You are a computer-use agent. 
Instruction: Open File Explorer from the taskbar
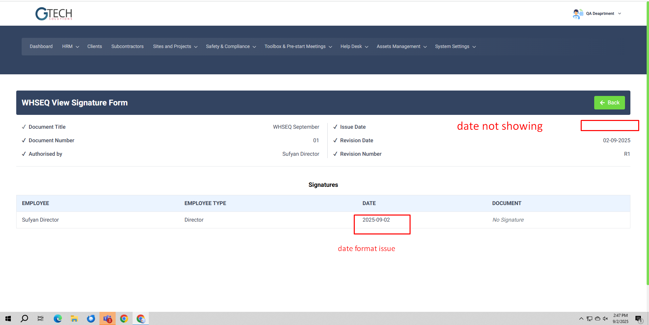pyautogui.click(x=74, y=319)
